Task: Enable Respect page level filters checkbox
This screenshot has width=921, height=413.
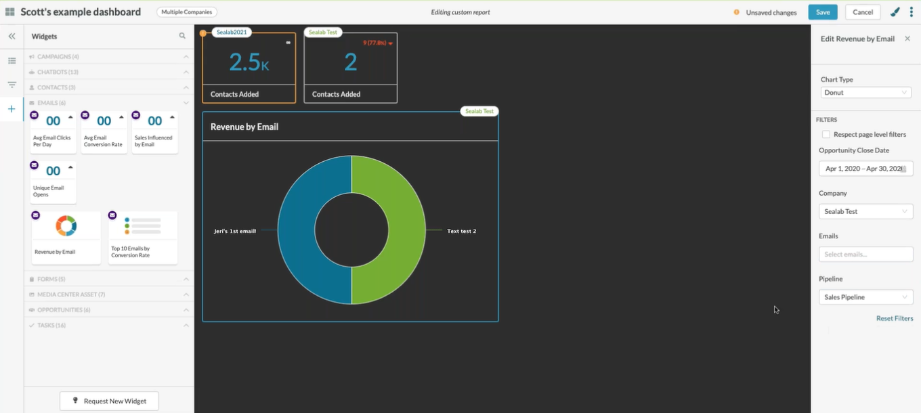Action: point(826,134)
